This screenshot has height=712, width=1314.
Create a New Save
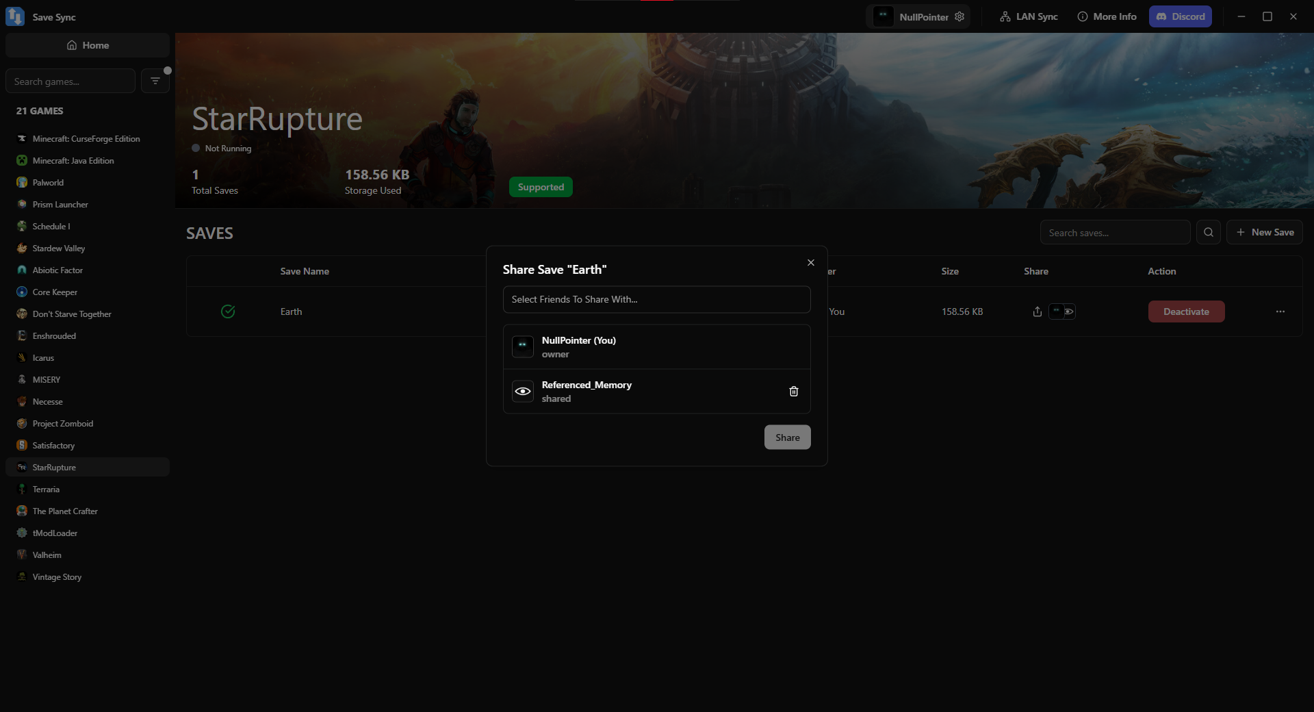click(1265, 233)
